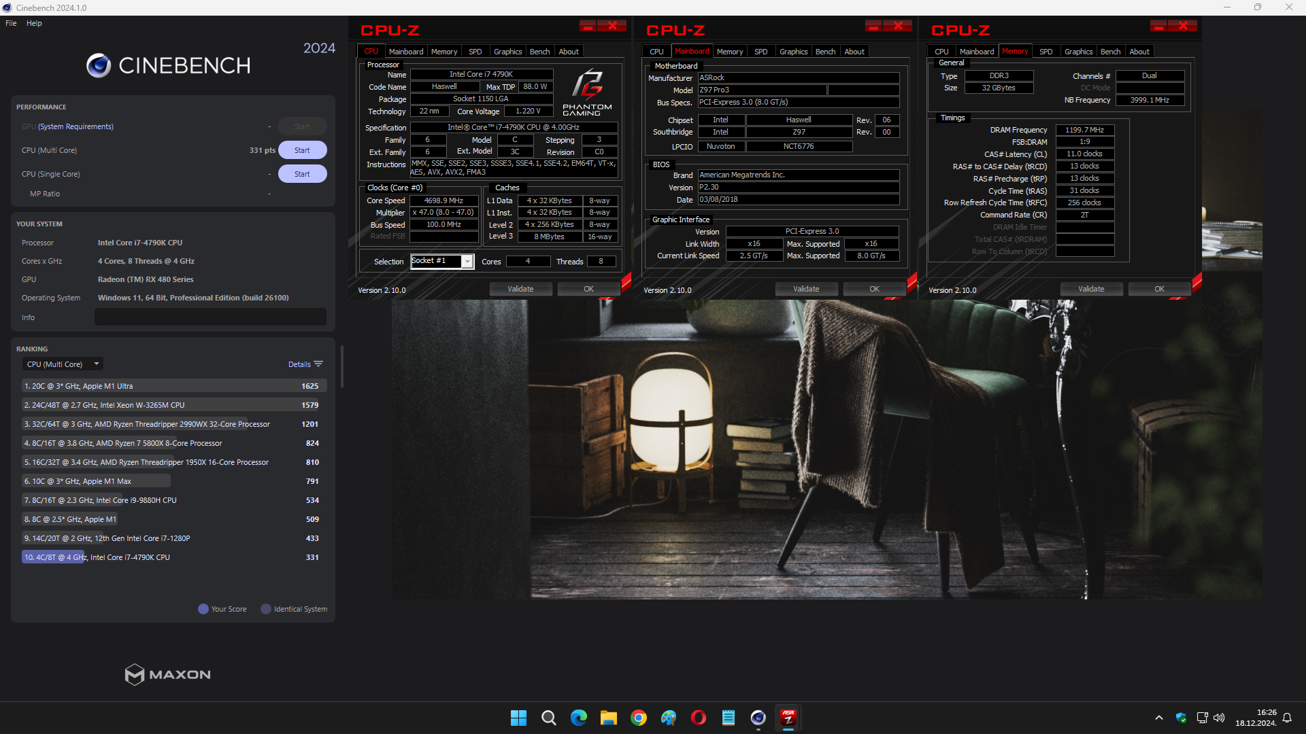Open the CPU (Multi Core) ranking dropdown
The width and height of the screenshot is (1306, 734).
click(x=63, y=364)
